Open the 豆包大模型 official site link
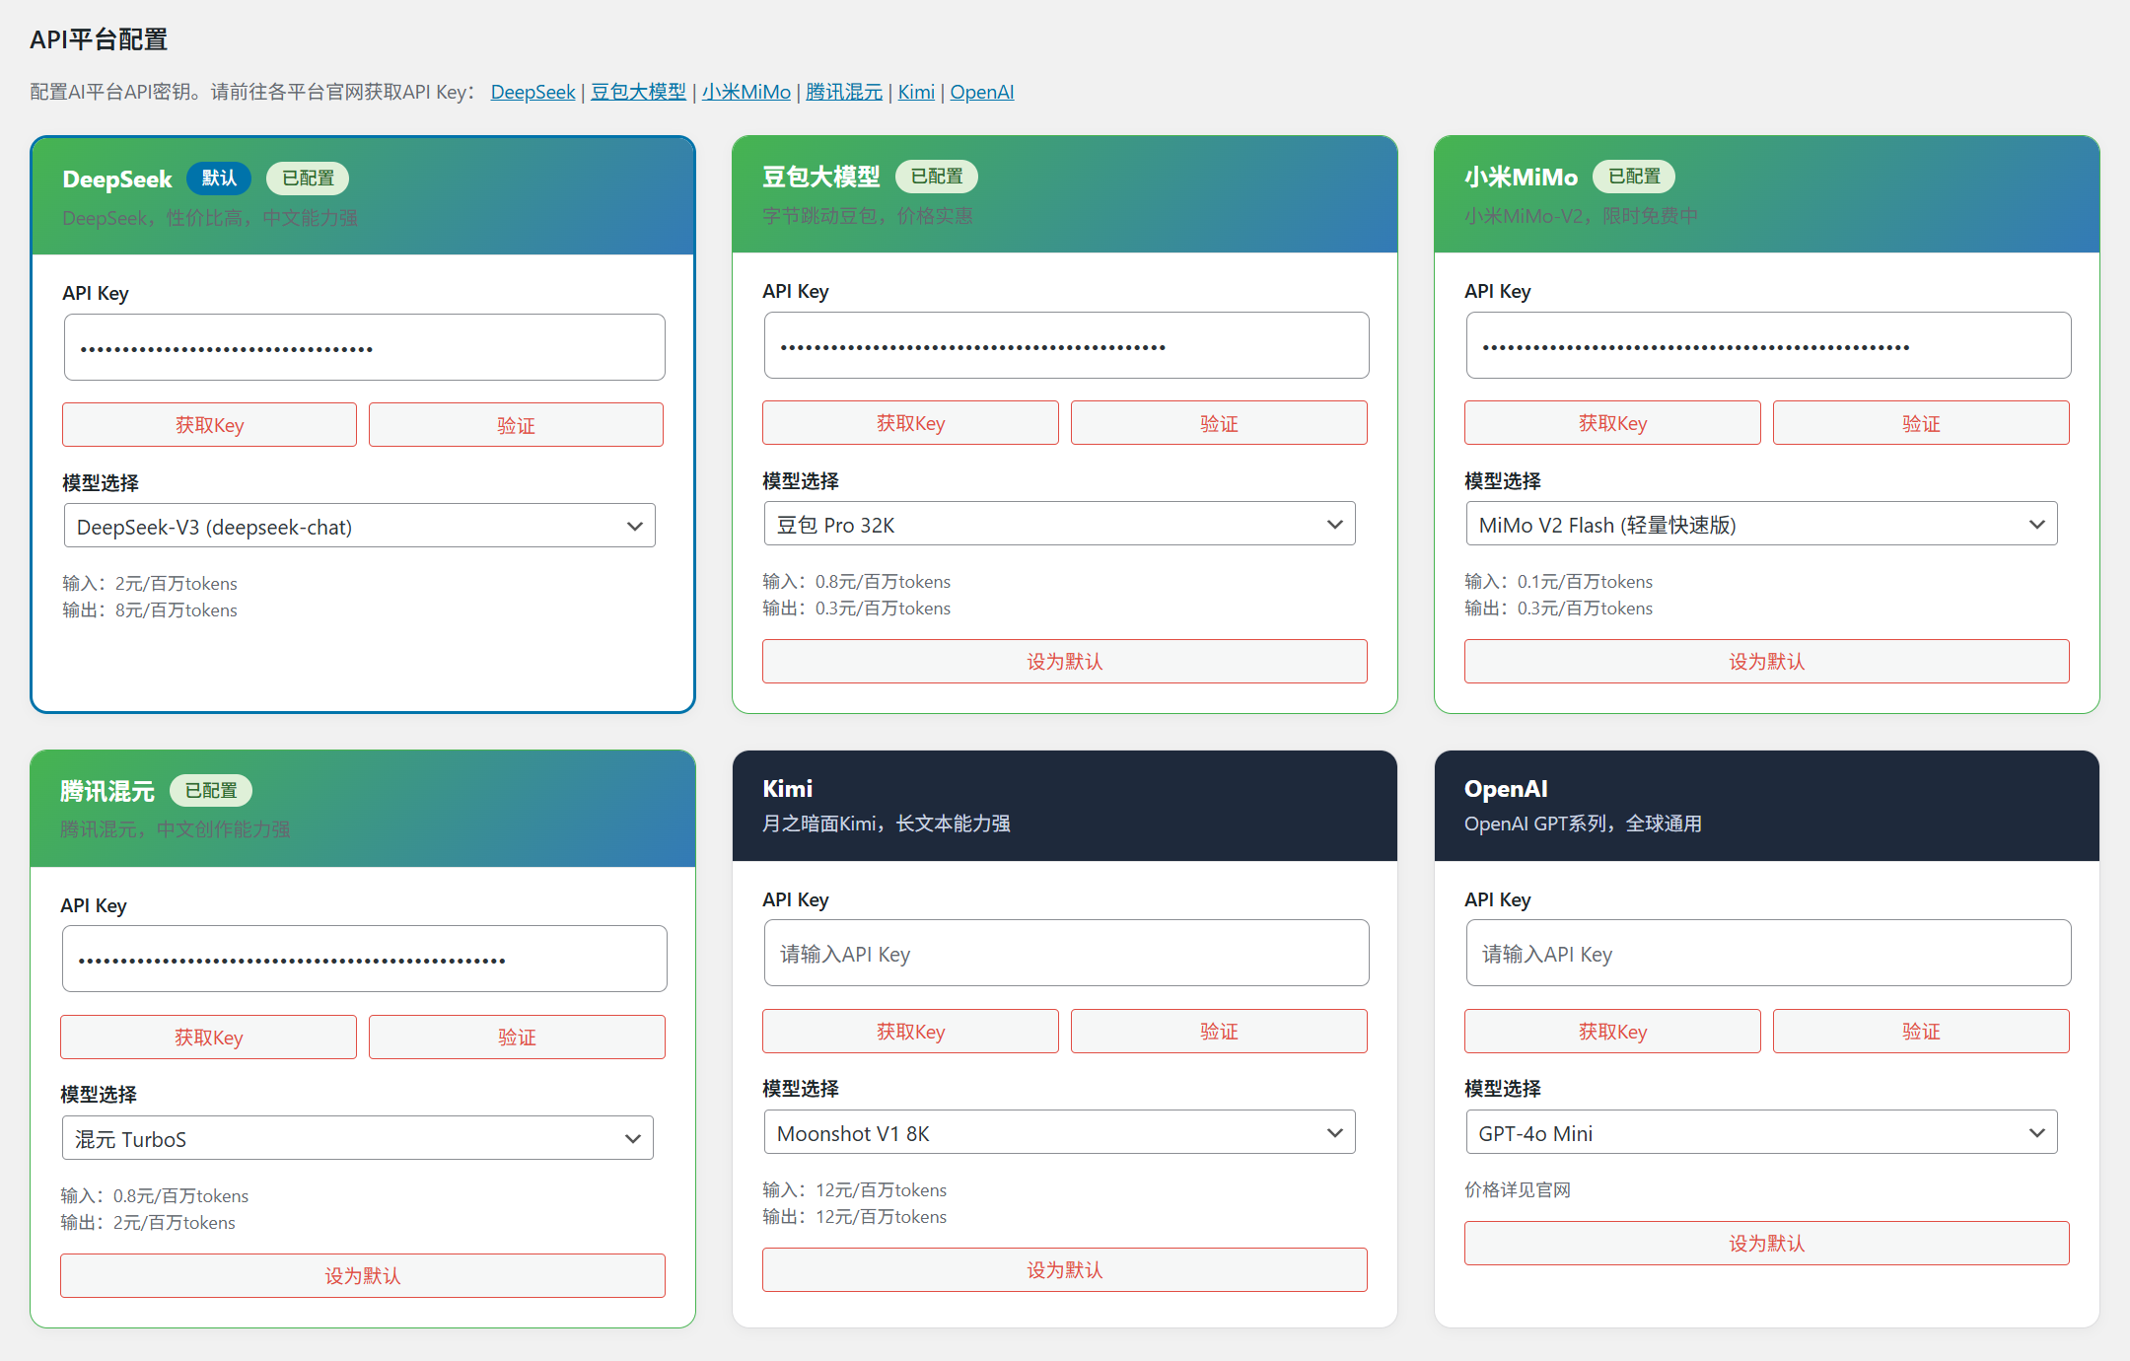2130x1361 pixels. [x=638, y=92]
